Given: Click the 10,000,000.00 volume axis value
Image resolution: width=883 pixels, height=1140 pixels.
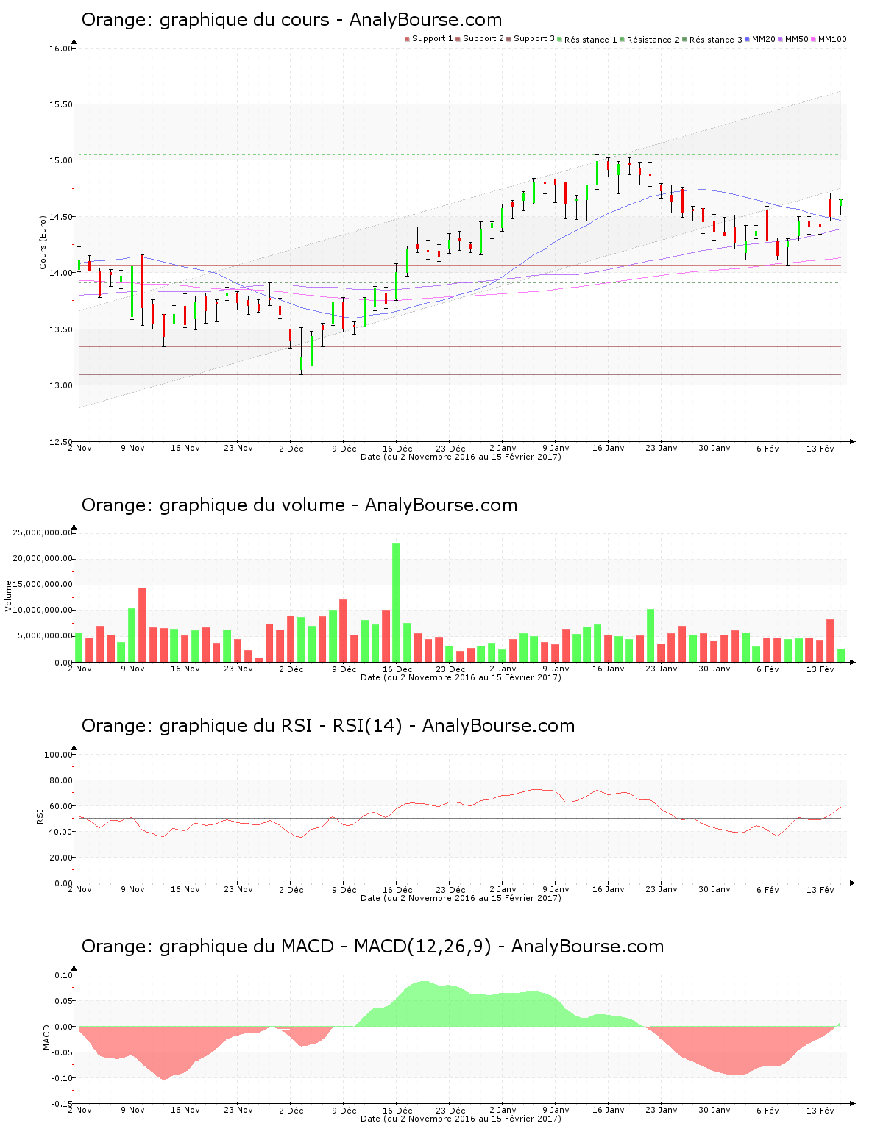Looking at the screenshot, I should click(x=43, y=610).
